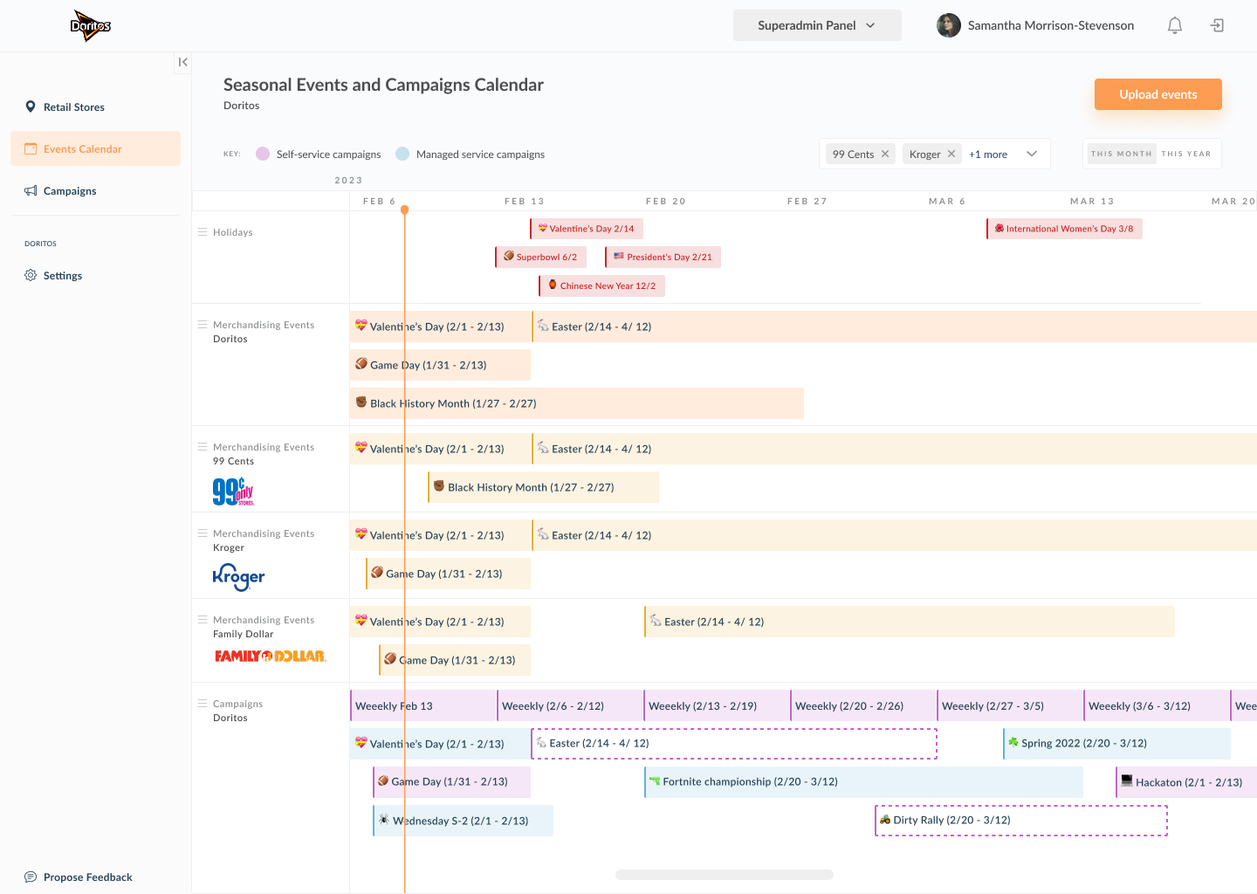
Task: Open Fortnite championship campaign
Action: [x=863, y=782]
